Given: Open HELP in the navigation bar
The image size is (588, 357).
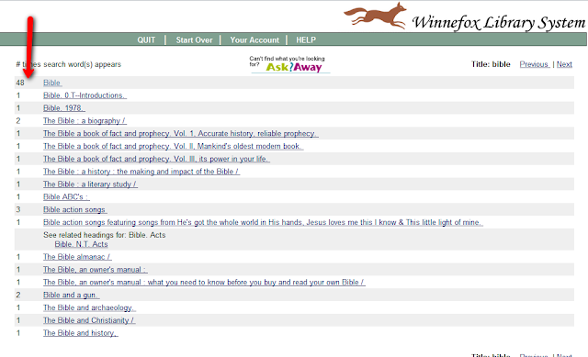Looking at the screenshot, I should (x=306, y=40).
